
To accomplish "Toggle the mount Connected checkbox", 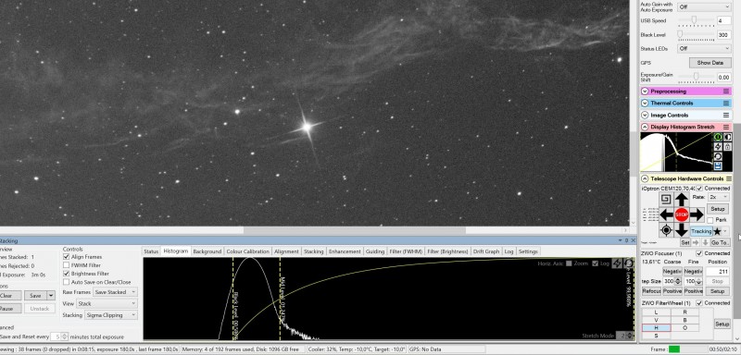I will [699, 188].
